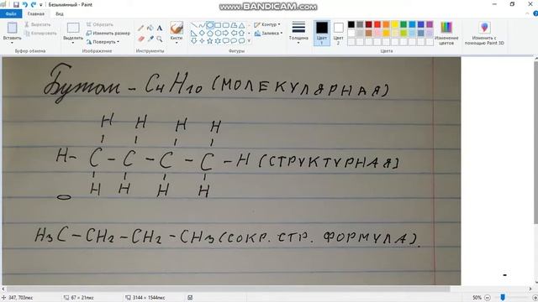Open the Повернуть rotate dropdown
The width and height of the screenshot is (538, 302).
pos(103,42)
